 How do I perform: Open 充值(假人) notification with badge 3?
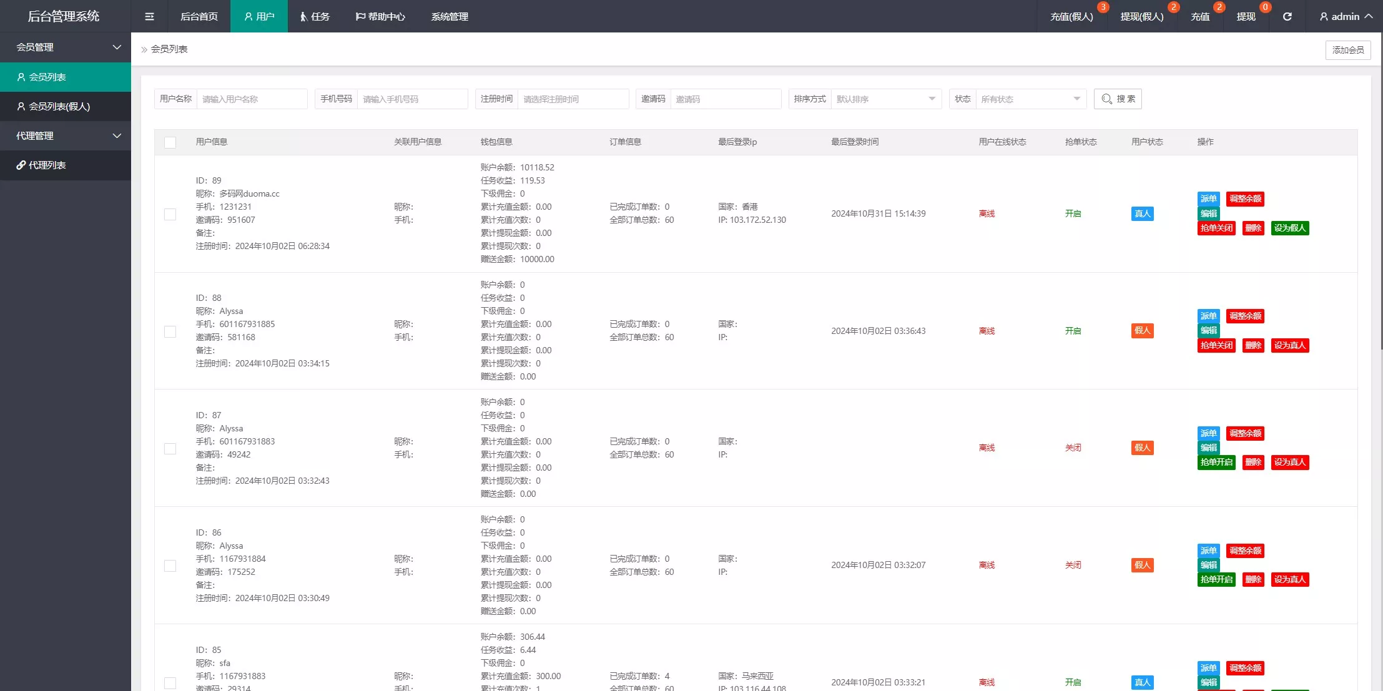(1071, 16)
